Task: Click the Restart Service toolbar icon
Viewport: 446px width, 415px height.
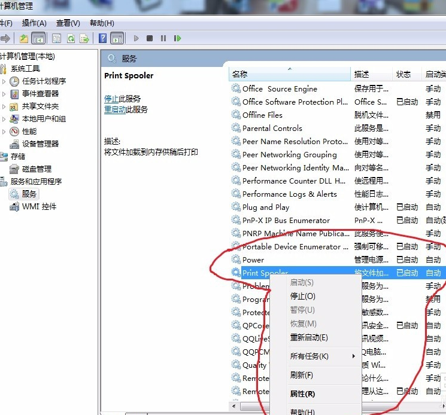Action: tap(177, 38)
